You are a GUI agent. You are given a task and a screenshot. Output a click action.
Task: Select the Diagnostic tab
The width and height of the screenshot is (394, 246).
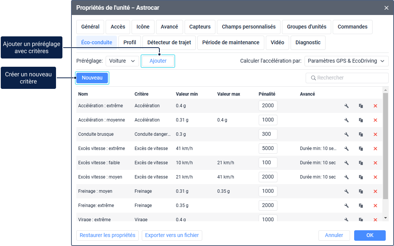click(308, 43)
